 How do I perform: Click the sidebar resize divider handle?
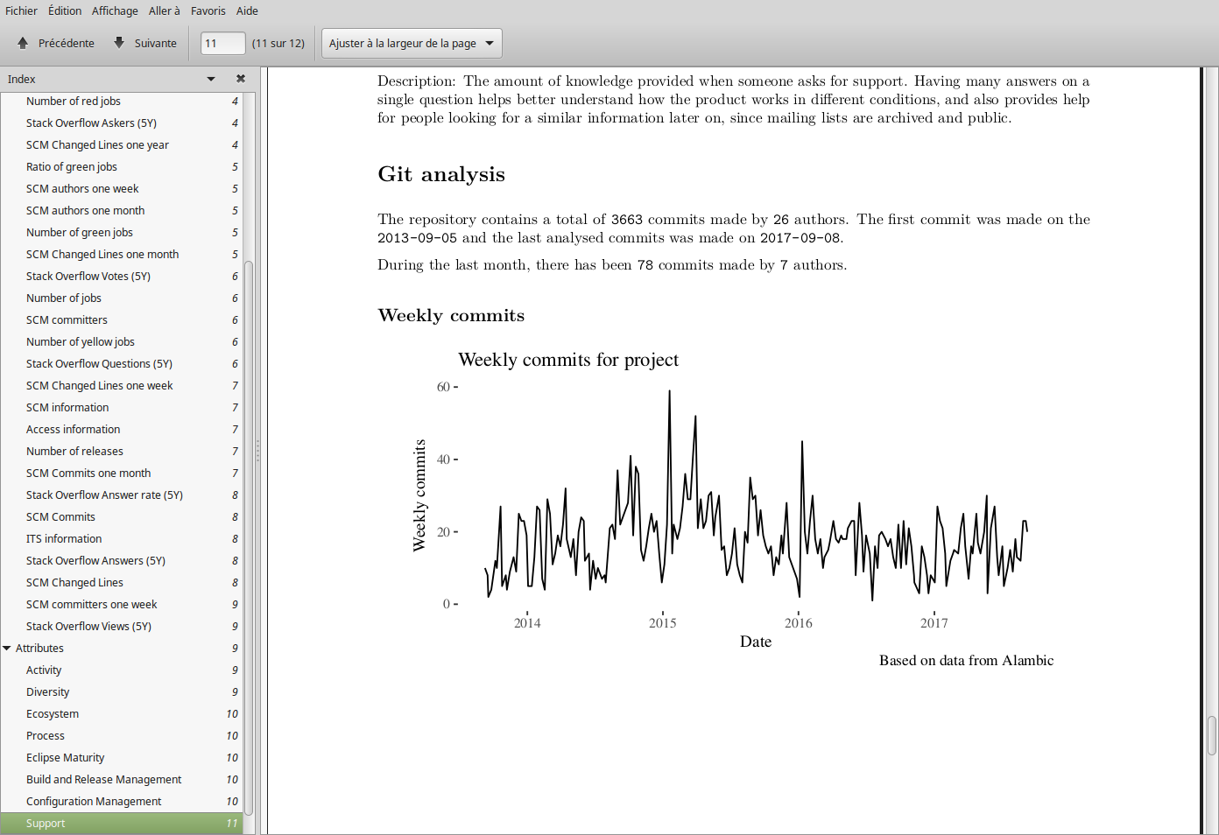257,451
